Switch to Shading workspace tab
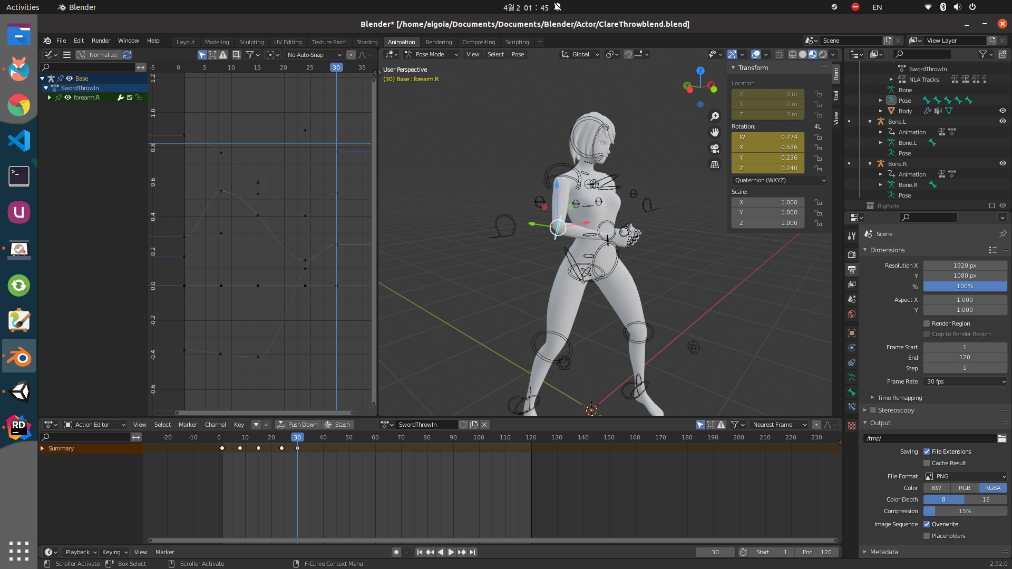This screenshot has width=1012, height=569. (x=367, y=42)
